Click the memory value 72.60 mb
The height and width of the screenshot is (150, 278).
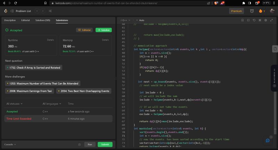coord(69,46)
